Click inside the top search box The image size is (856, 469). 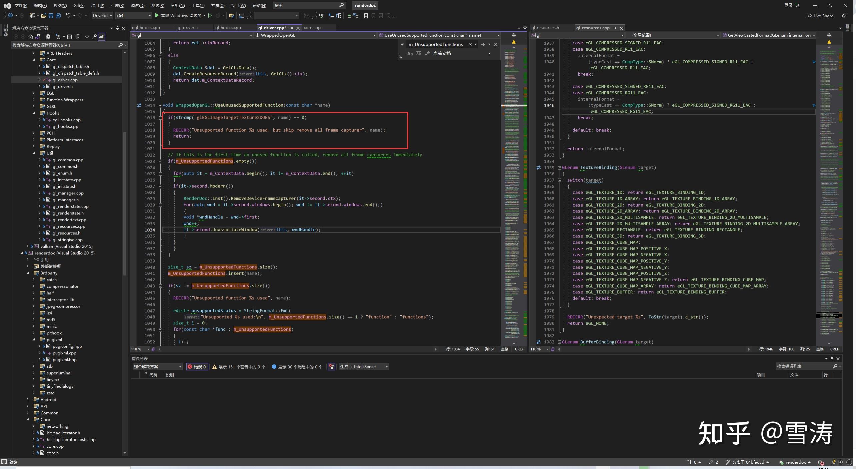(307, 5)
